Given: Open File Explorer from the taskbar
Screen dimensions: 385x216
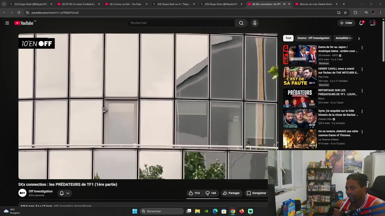Looking at the screenshot, I should (x=198, y=211).
